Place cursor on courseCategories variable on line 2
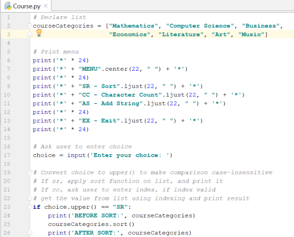The width and height of the screenshot is (294, 237). [63, 26]
